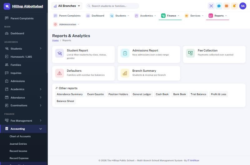Click the Branch Summary building icon
Image resolution: width=250 pixels, height=165 pixels.
click(x=125, y=73)
